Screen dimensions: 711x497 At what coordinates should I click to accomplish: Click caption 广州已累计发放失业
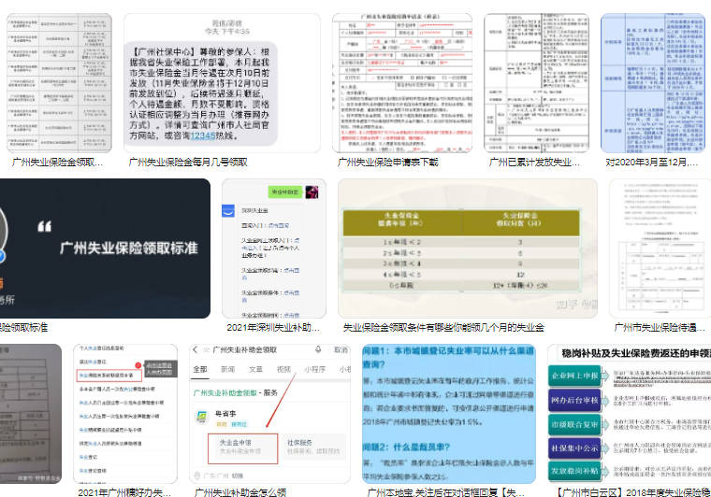[x=534, y=162]
